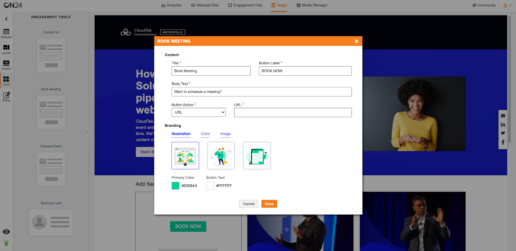Click the Cancel button

pyautogui.click(x=249, y=204)
